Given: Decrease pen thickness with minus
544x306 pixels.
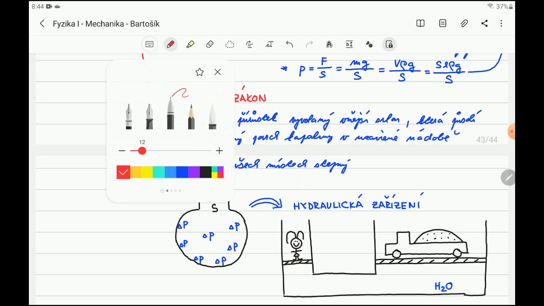Looking at the screenshot, I should [122, 151].
